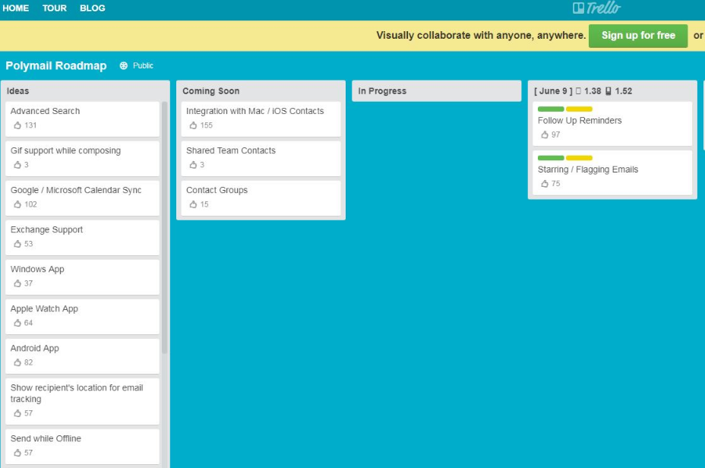Open the Gif support while composing card
705x468 pixels.
pyautogui.click(x=82, y=158)
